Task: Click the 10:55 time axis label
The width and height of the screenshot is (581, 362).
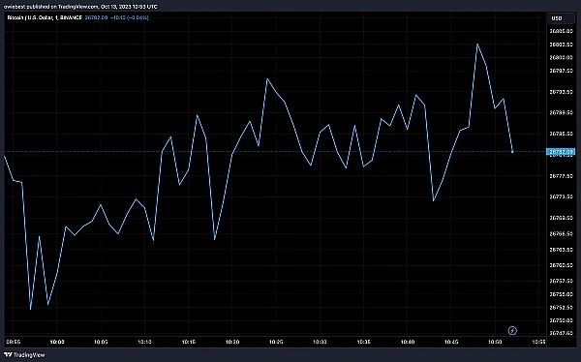Action: tap(538, 342)
